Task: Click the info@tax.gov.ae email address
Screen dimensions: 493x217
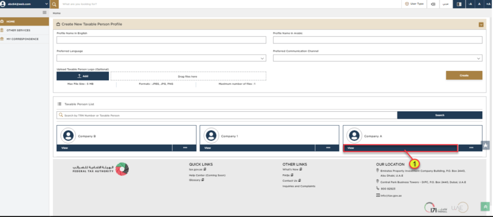Action: tap(391, 195)
